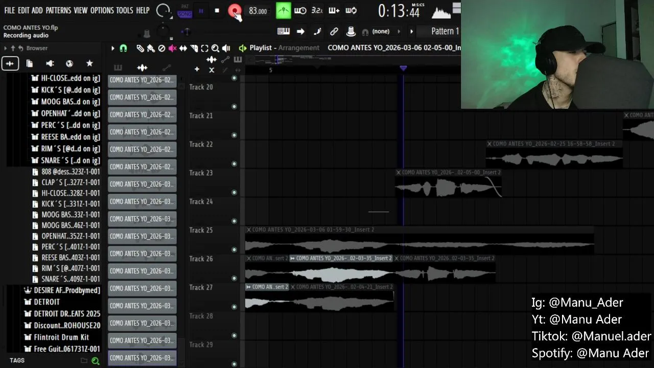Select the Browser globe tab icon

[69, 63]
